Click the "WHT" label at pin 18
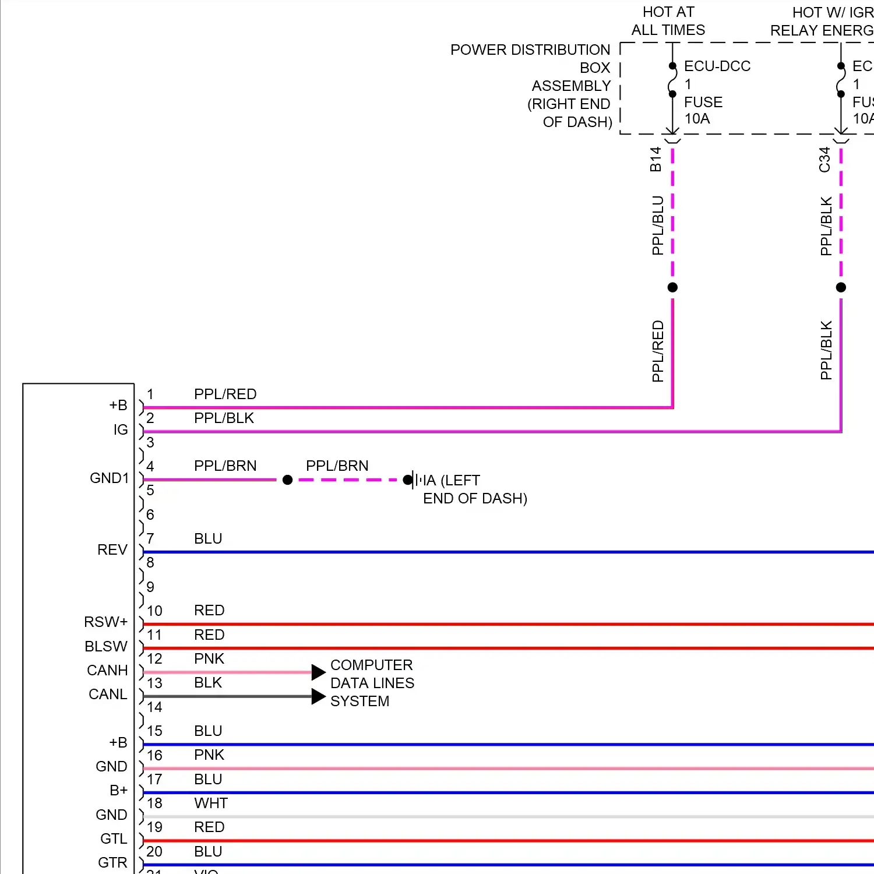 (x=211, y=803)
